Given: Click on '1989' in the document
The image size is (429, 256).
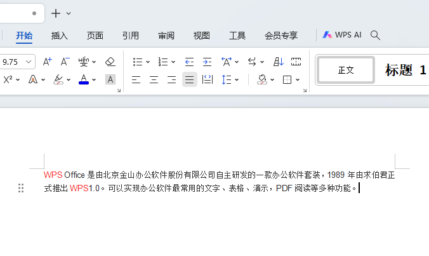Looking at the screenshot, I should click(x=336, y=175).
